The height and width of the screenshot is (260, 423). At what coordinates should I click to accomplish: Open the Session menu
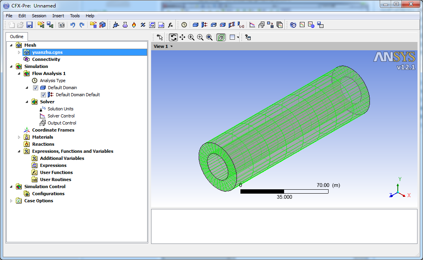[39, 16]
